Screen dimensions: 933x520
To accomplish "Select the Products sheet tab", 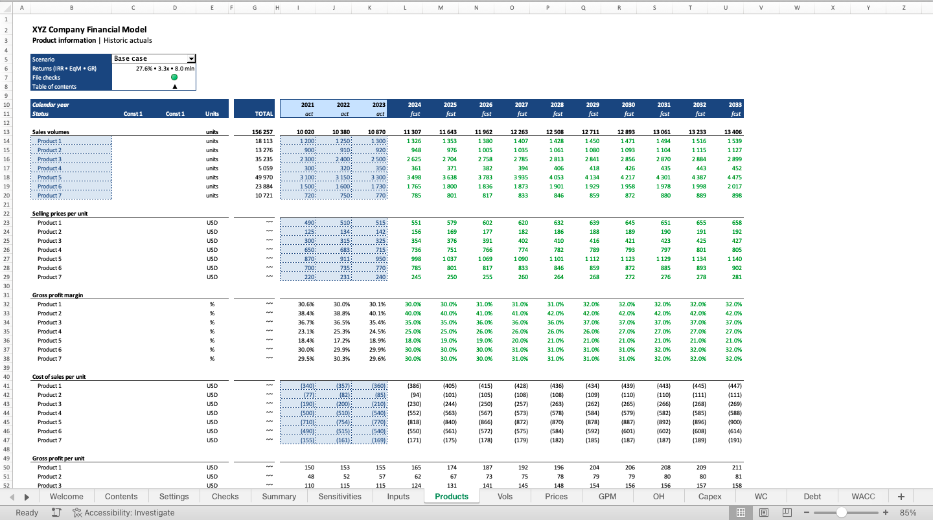I will (452, 497).
